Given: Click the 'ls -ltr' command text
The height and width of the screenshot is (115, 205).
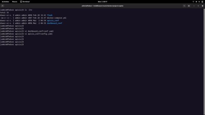Looking at the screenshot, I should 29,10.
